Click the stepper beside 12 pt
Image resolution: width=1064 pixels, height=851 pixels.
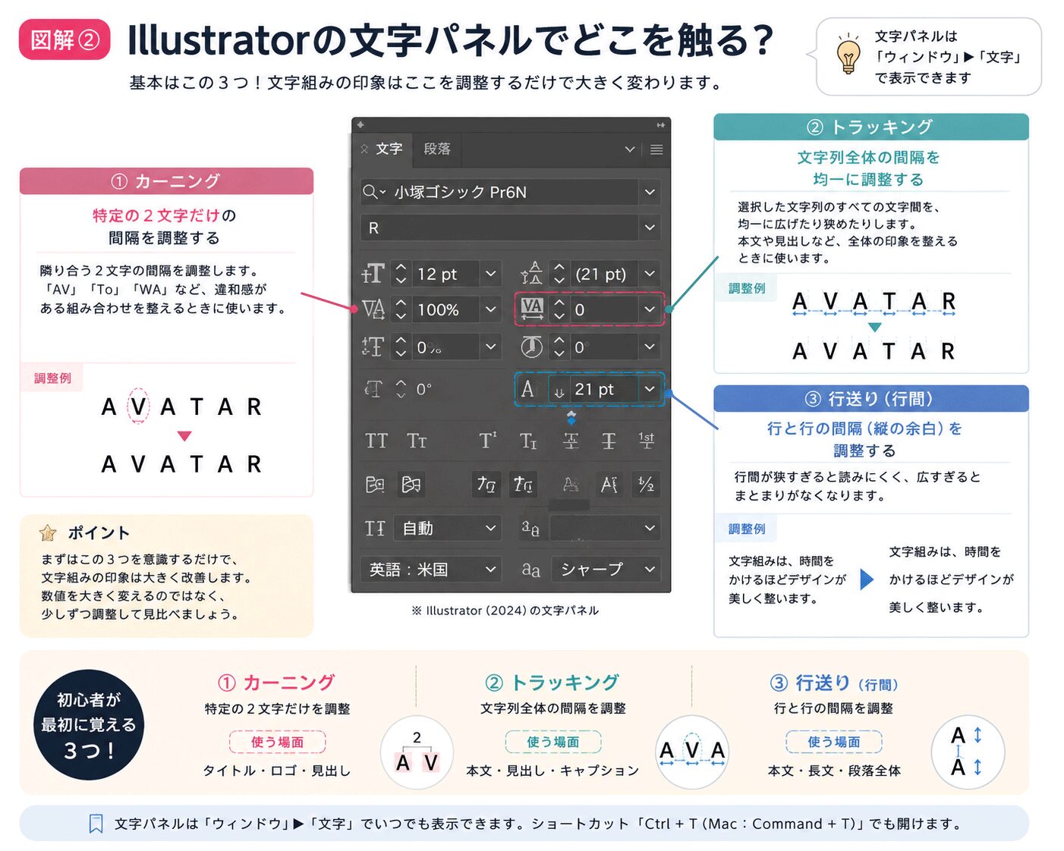coord(401,274)
